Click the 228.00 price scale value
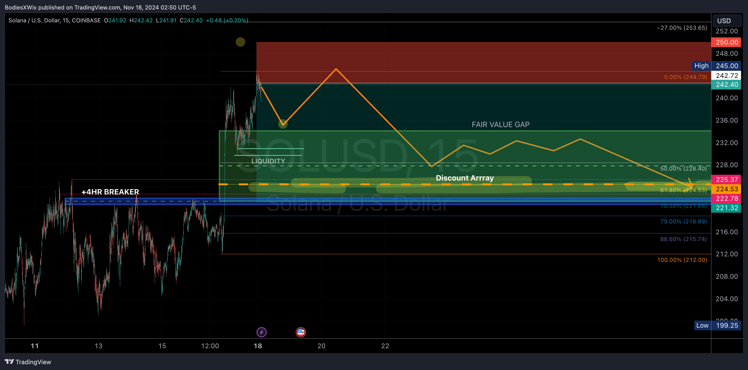This screenshot has width=748, height=370. coord(726,165)
